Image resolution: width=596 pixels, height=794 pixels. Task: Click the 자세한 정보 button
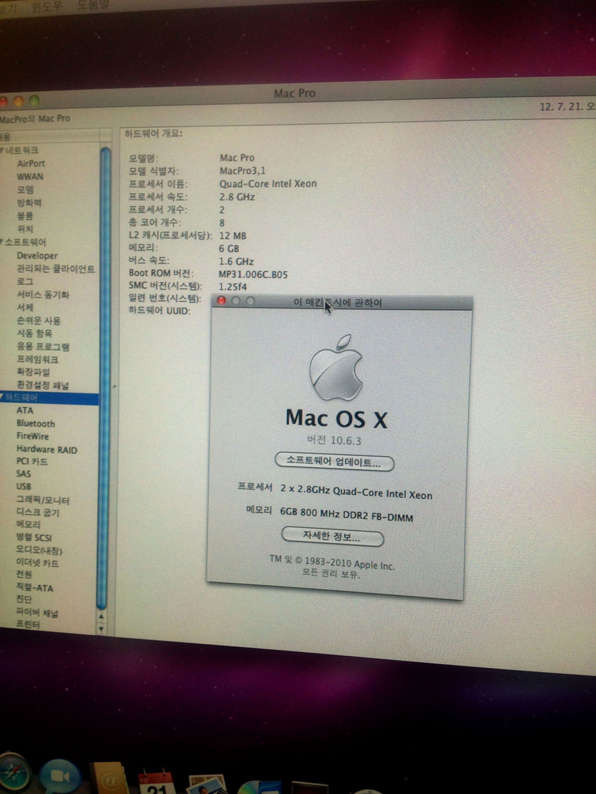332,537
